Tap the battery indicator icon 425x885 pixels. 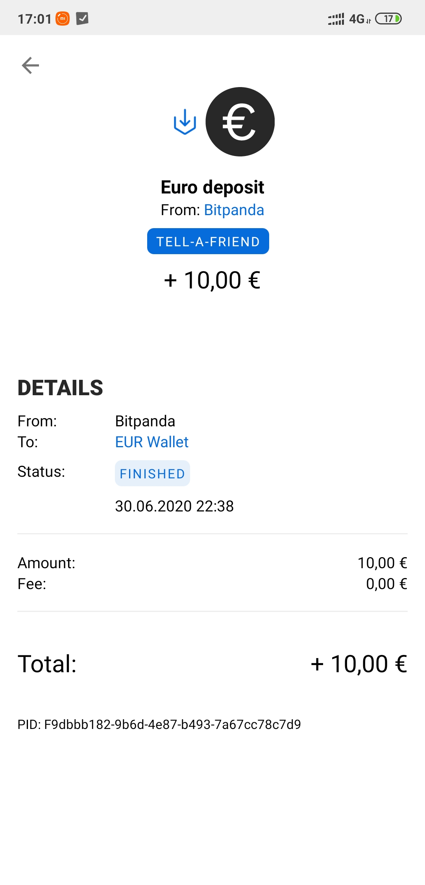(x=388, y=19)
